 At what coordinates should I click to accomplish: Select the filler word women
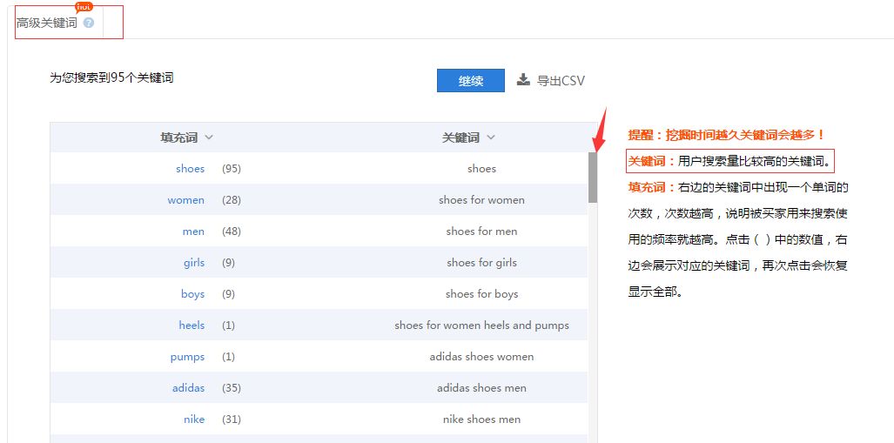click(x=186, y=200)
